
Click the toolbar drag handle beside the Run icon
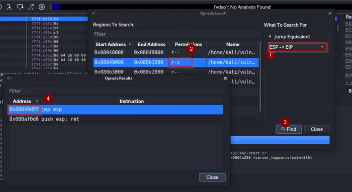50,7
